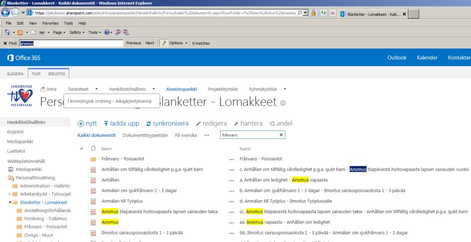
Task: Collapse the Blanketter - Lomakkeet tree node
Action: point(9,202)
